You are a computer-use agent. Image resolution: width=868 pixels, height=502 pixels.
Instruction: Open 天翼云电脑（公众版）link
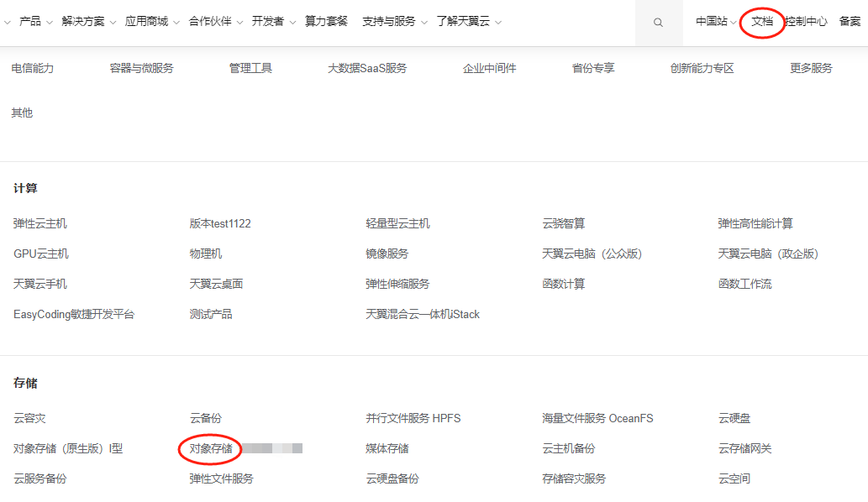click(592, 254)
